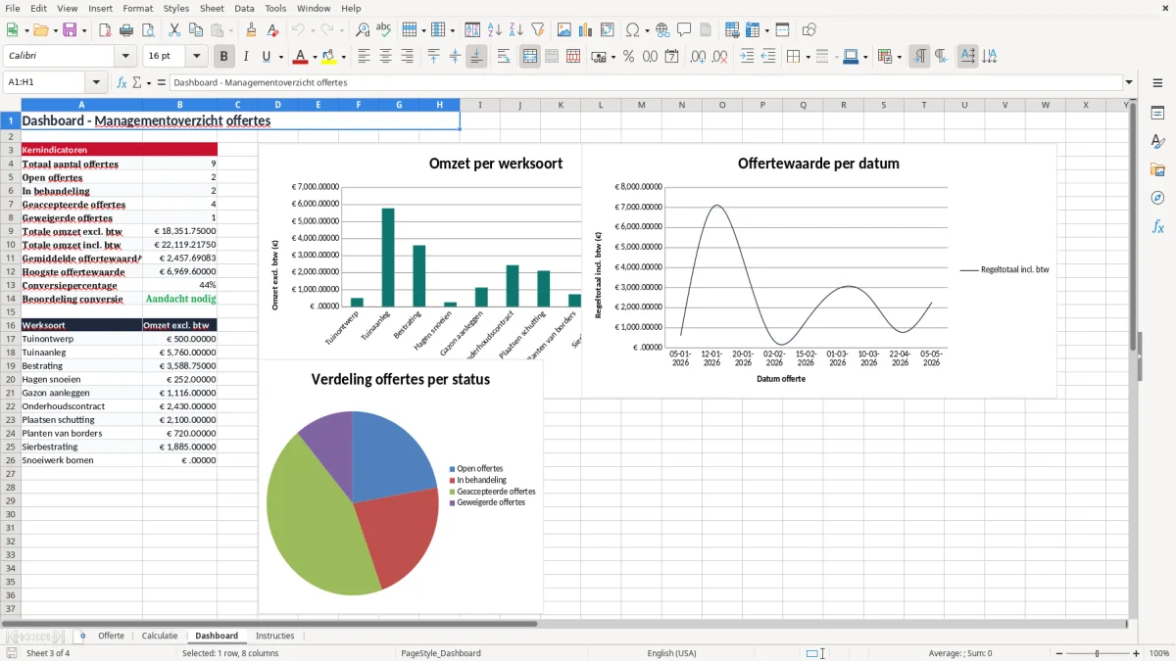
Task: Toggle Align Bottom
Action: tap(476, 57)
